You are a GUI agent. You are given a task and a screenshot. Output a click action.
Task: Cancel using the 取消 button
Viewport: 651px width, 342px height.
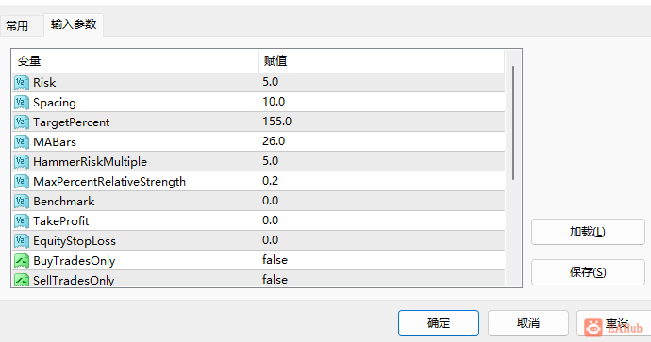tap(528, 323)
